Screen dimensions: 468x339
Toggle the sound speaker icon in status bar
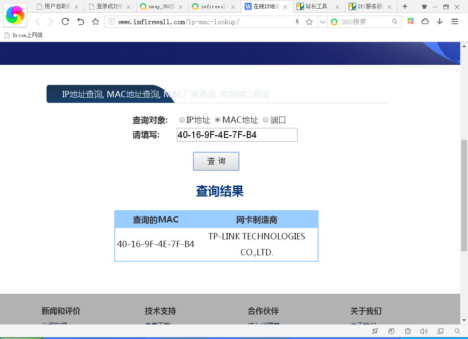click(x=424, y=331)
